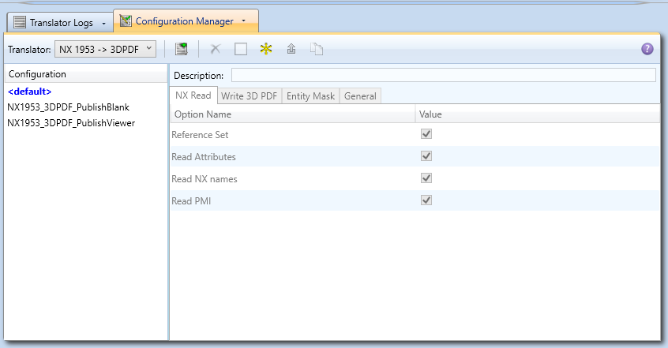Open the Entity Mask tab
This screenshot has width=668, height=348.
(310, 96)
